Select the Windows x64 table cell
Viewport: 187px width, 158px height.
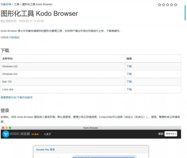point(63,74)
